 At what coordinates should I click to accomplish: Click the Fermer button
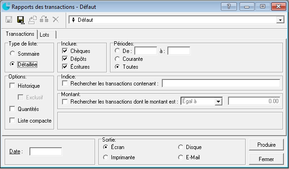266,159
